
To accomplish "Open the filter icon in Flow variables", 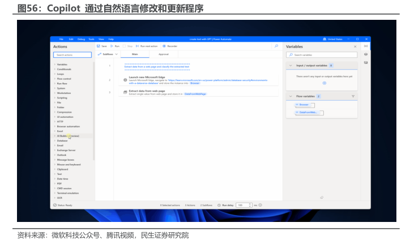I will [x=353, y=96].
